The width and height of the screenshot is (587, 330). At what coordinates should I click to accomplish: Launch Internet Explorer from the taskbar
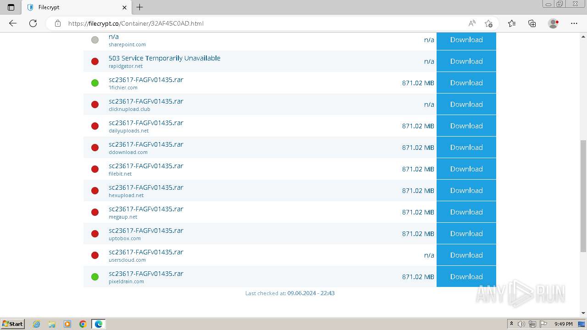36,324
